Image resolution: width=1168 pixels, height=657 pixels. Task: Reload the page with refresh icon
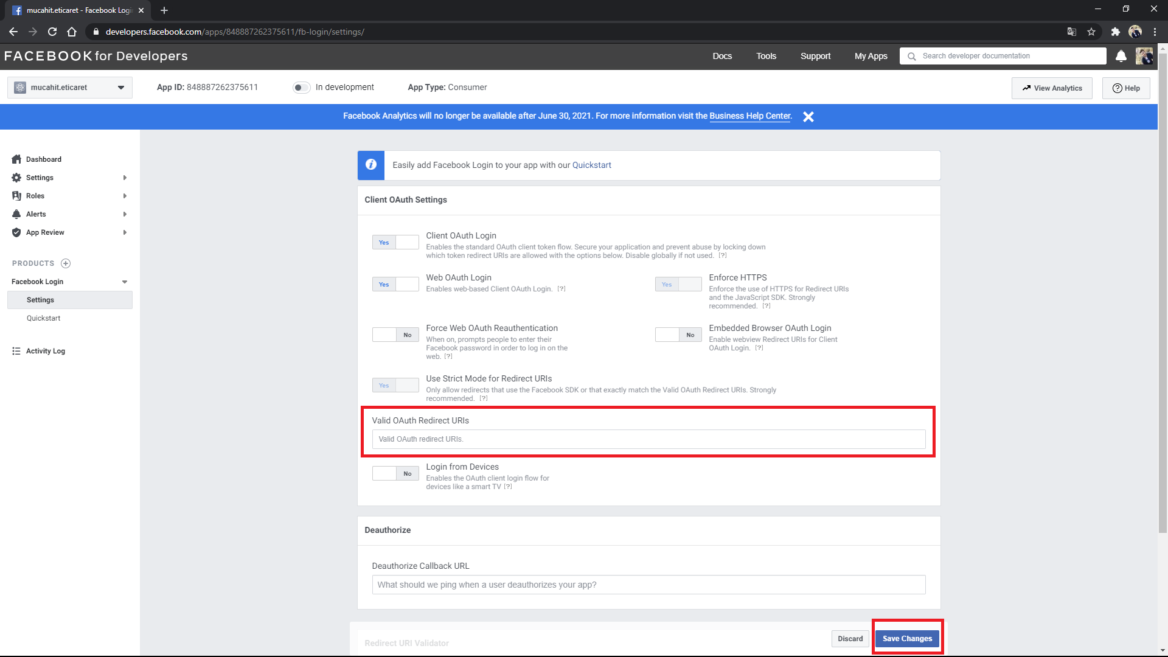(52, 32)
